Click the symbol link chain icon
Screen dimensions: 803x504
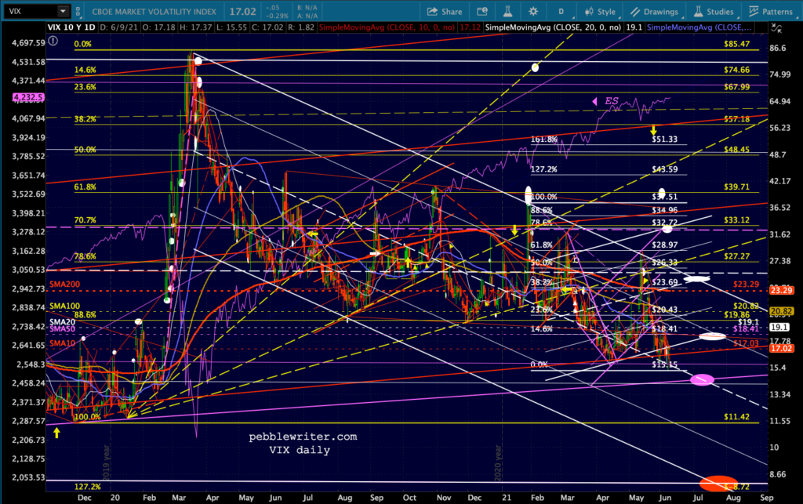pos(78,11)
